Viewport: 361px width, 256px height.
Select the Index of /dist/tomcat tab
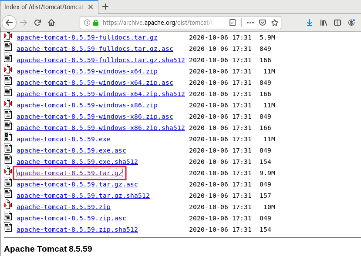[49, 7]
